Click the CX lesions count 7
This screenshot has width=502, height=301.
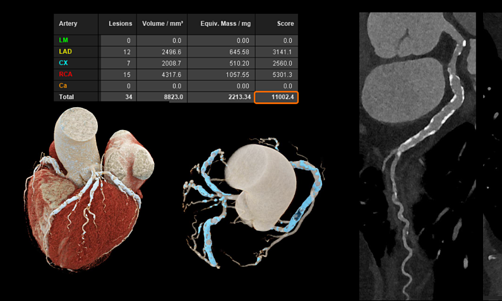pyautogui.click(x=128, y=63)
